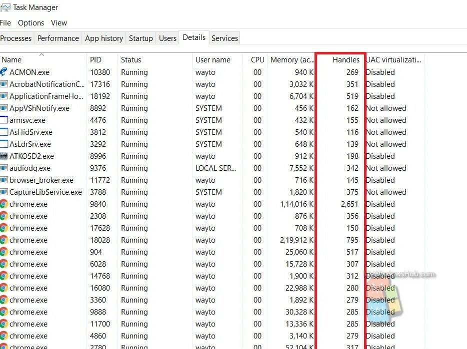This screenshot has height=349, width=467.
Task: Click the LOCAL SER... user name cell
Action: 215,168
